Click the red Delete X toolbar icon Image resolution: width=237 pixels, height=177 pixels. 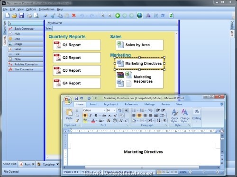[x=74, y=16]
